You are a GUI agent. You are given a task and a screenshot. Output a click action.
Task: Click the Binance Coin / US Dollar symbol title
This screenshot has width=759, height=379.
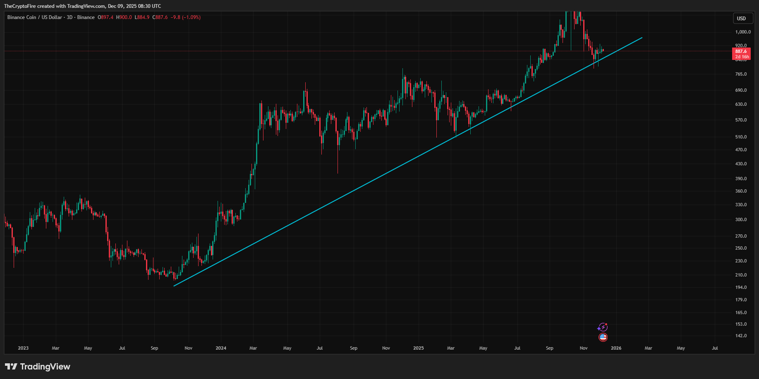coord(51,17)
